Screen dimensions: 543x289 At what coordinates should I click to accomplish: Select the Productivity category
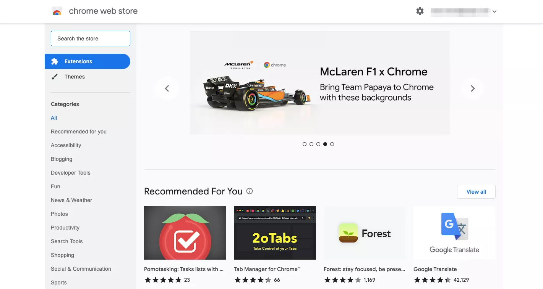[x=65, y=228]
